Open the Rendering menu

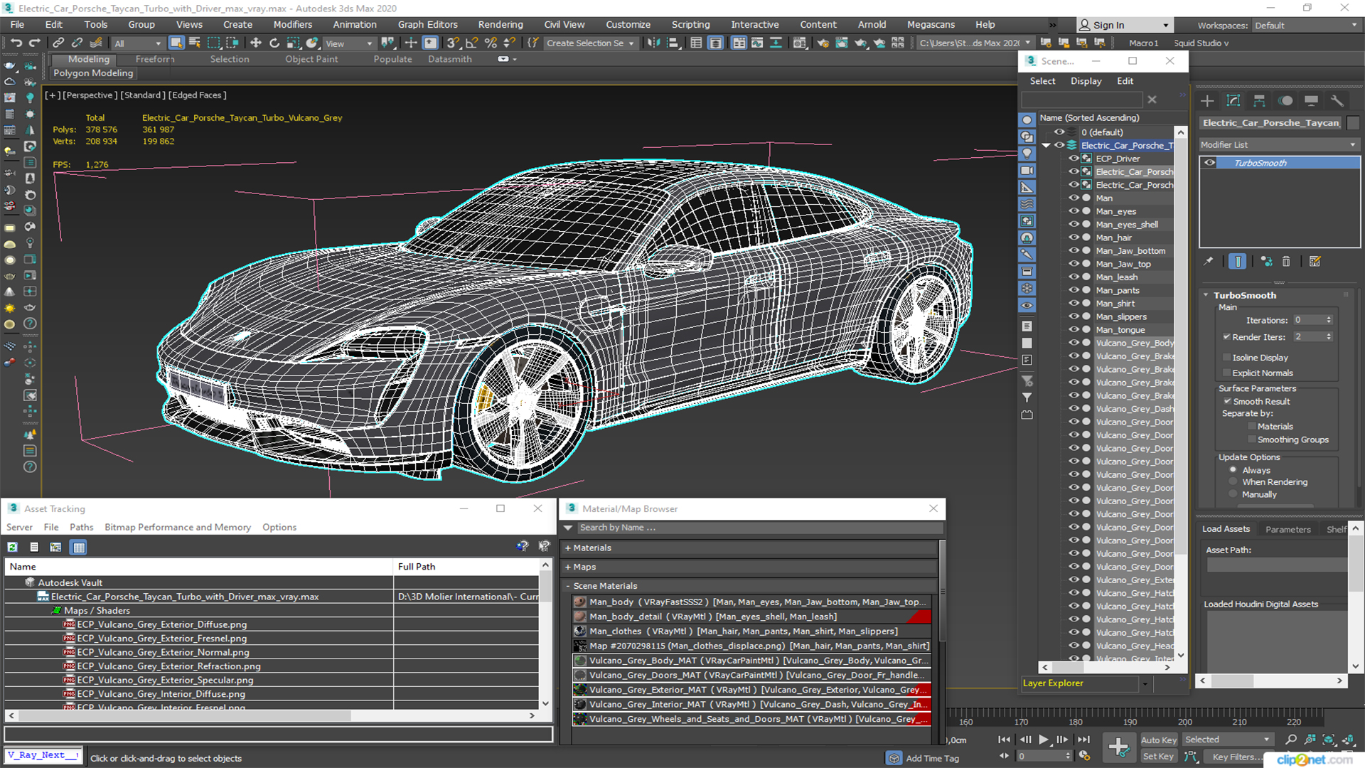click(500, 24)
